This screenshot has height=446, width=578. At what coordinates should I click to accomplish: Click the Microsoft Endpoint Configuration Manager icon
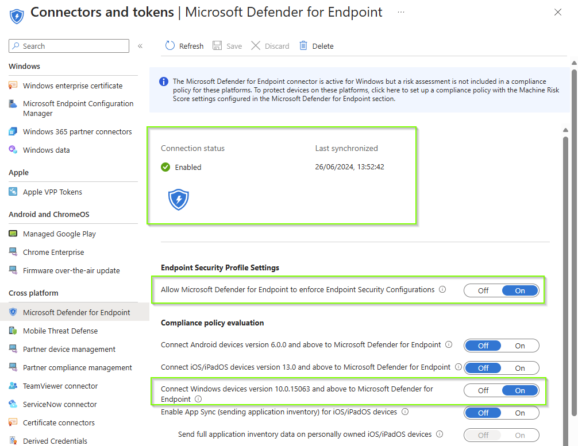pos(13,103)
